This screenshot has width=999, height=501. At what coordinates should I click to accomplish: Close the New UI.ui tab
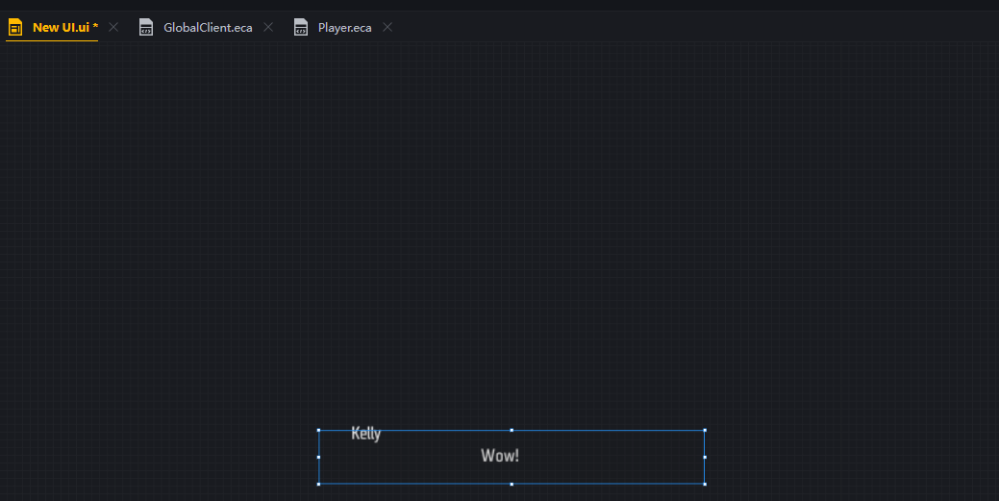coord(113,27)
